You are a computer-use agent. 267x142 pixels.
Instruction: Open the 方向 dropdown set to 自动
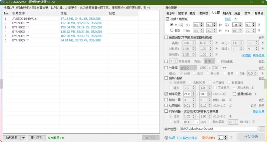209,62
